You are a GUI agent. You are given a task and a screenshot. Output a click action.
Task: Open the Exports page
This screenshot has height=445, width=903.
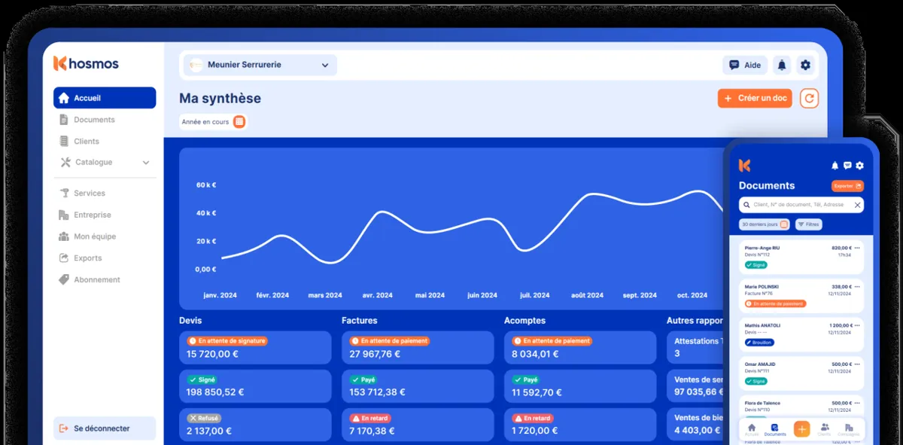88,258
